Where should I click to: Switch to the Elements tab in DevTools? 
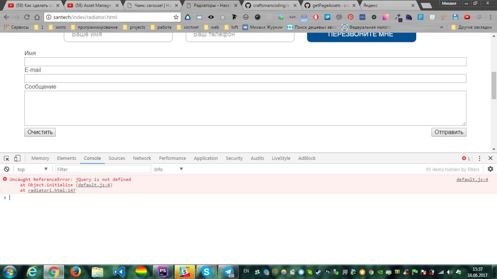(66, 158)
